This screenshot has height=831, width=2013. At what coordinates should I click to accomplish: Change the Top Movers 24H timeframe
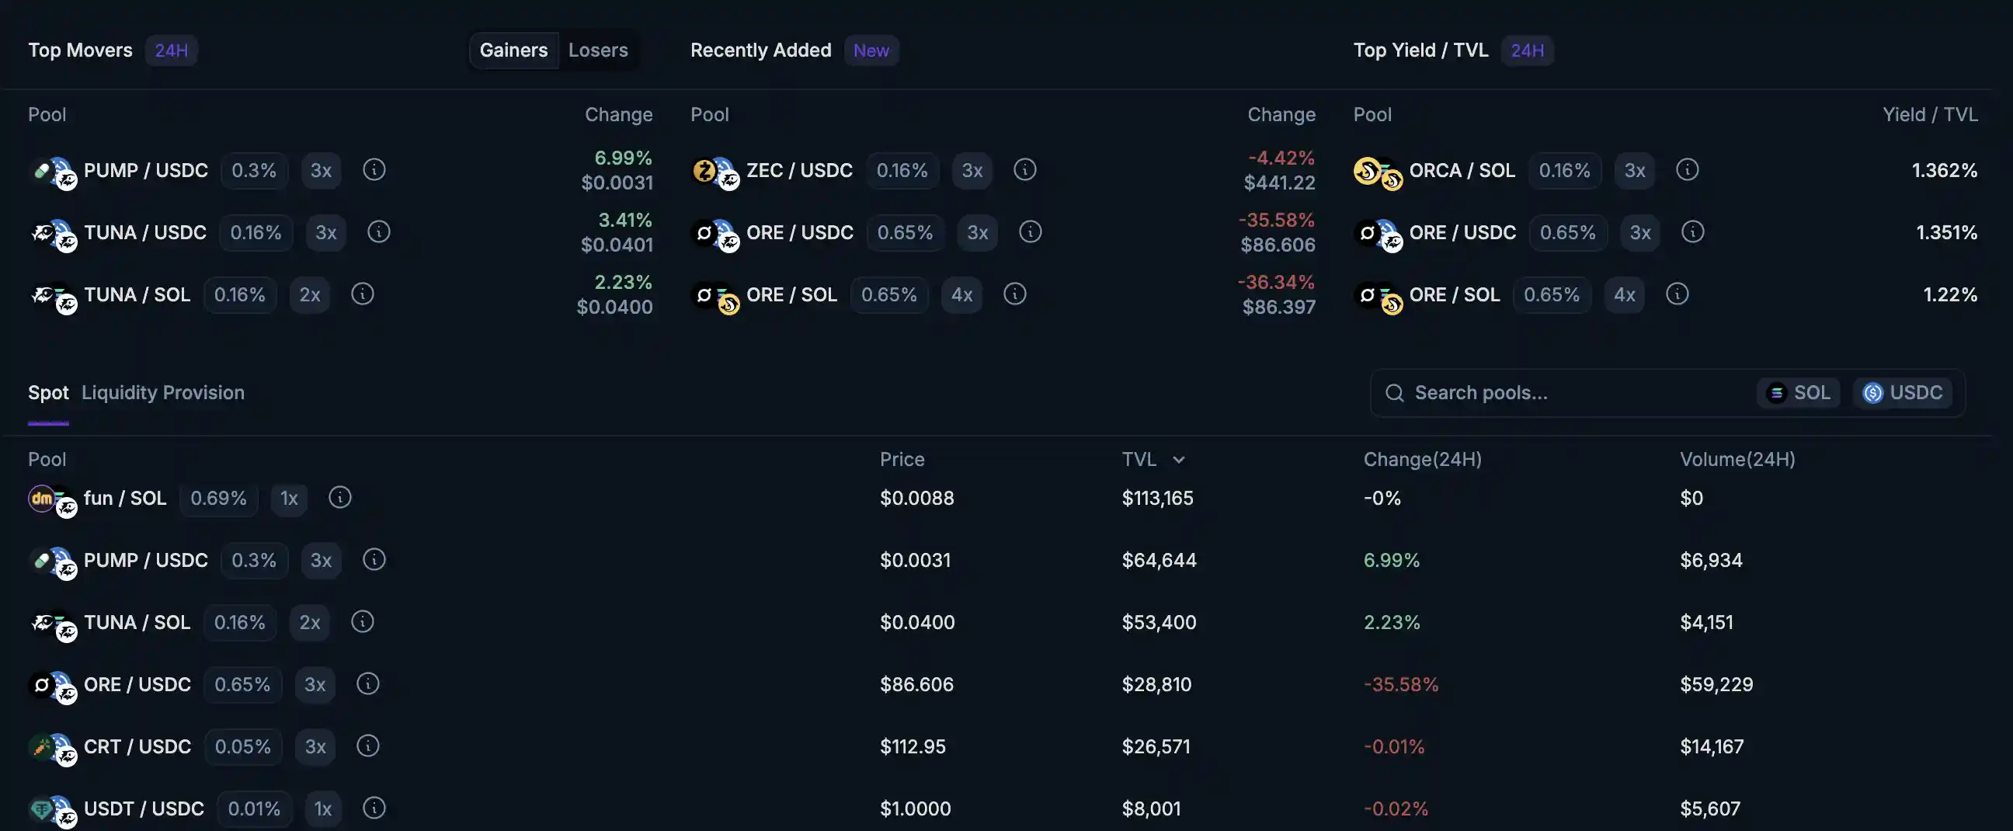[x=171, y=50]
